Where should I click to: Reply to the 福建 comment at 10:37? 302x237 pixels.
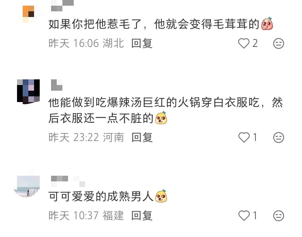point(142,215)
